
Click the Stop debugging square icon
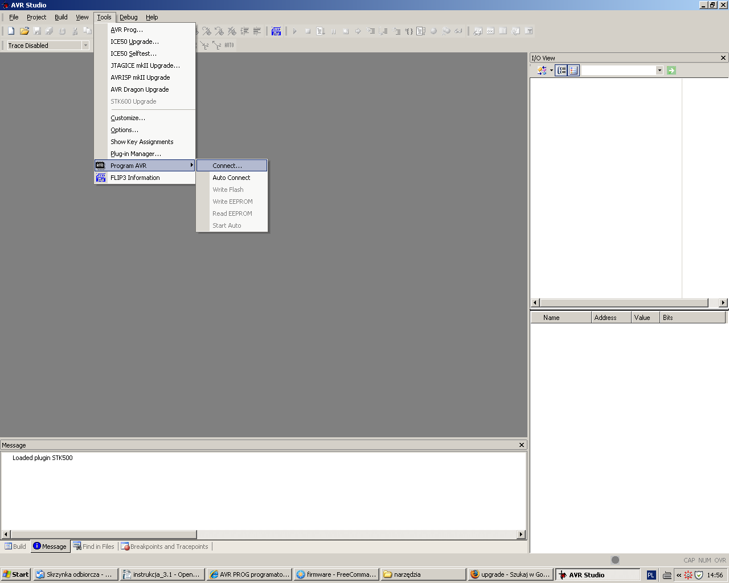pos(308,31)
